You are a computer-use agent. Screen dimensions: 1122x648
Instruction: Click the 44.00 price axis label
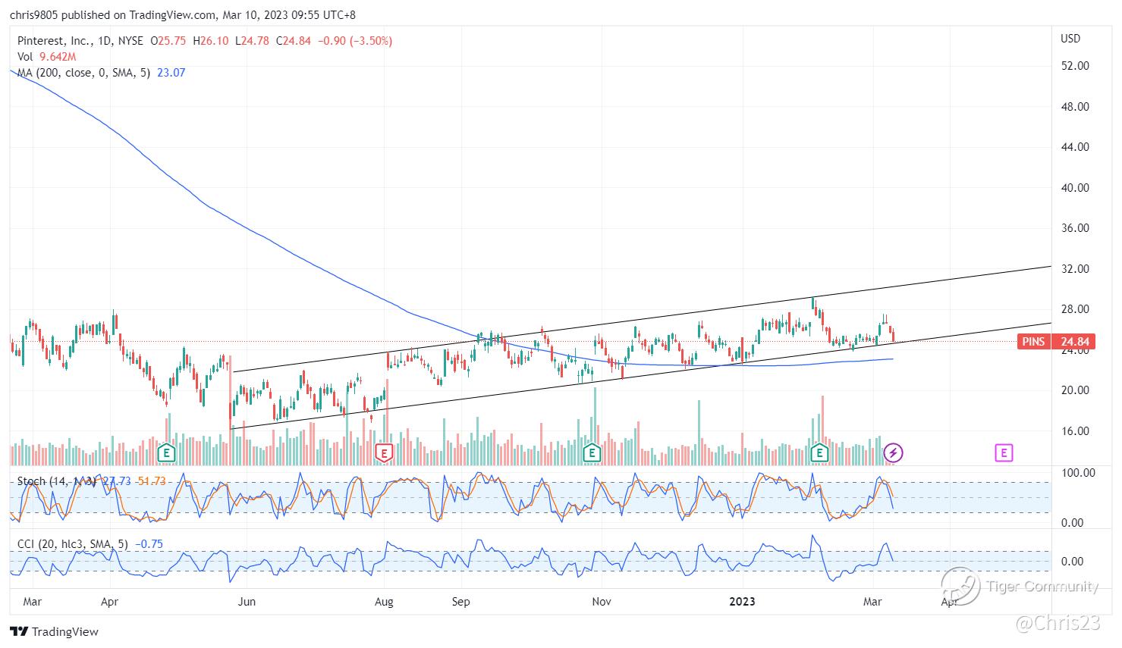[1076, 147]
